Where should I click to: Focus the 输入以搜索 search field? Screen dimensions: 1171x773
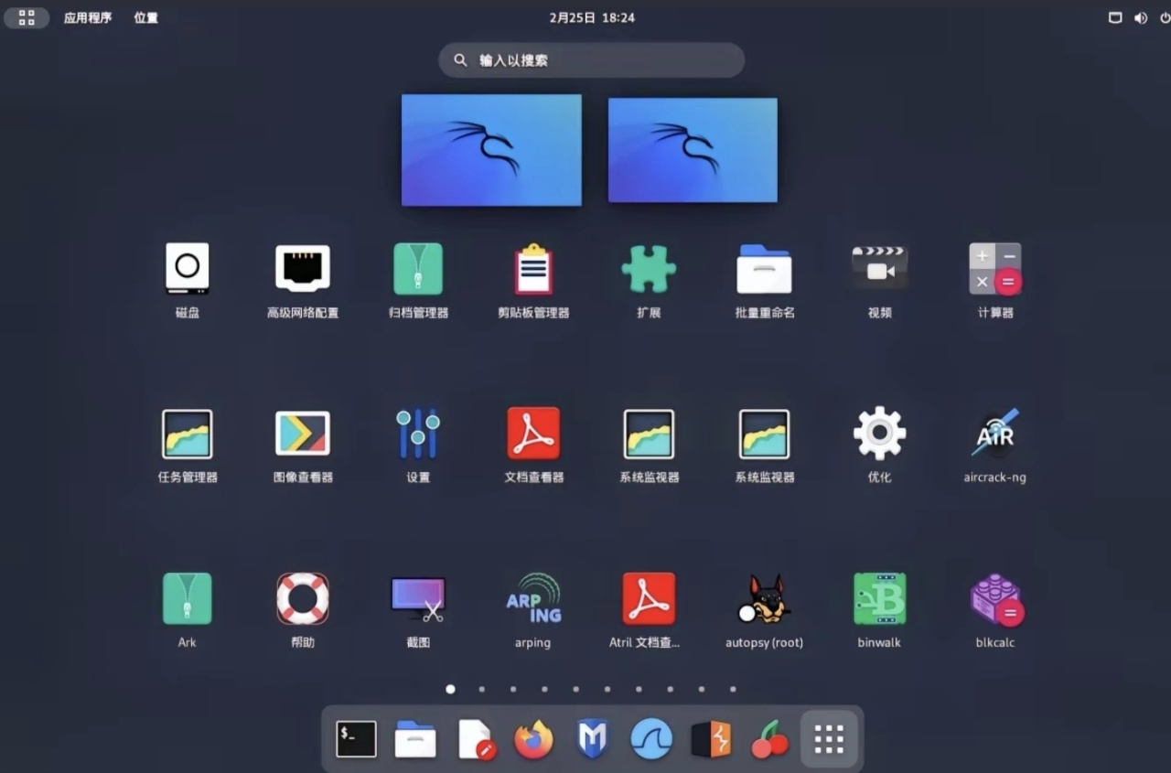tap(592, 60)
